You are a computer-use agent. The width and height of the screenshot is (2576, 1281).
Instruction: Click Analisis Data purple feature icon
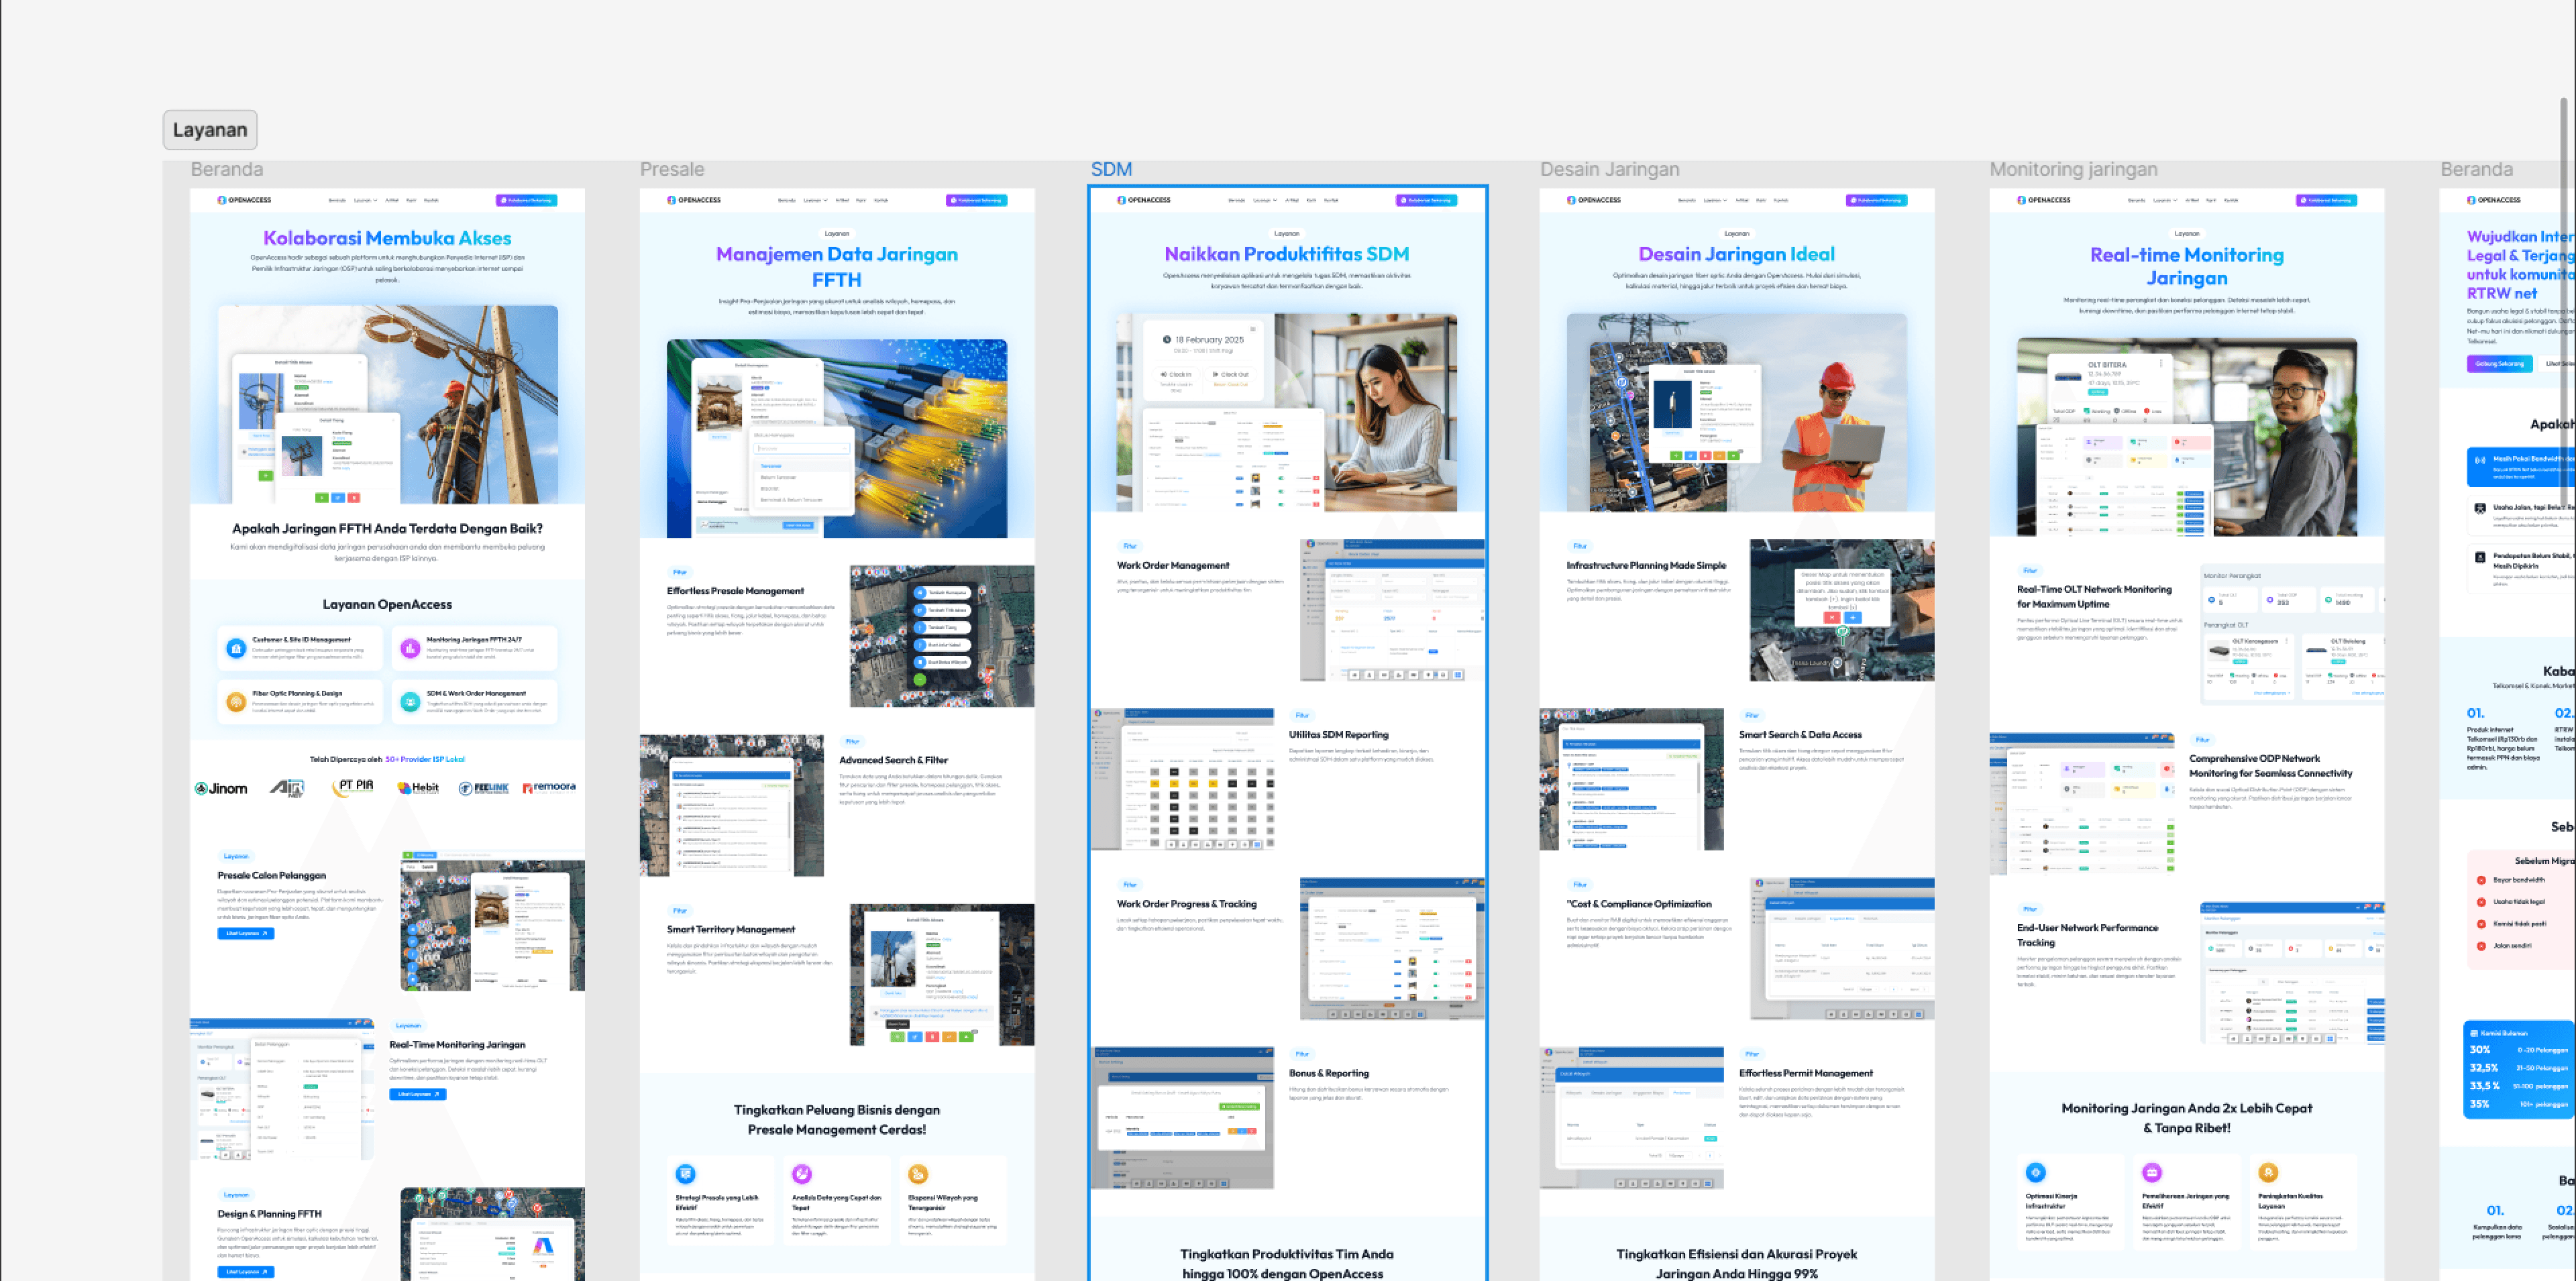(802, 1174)
